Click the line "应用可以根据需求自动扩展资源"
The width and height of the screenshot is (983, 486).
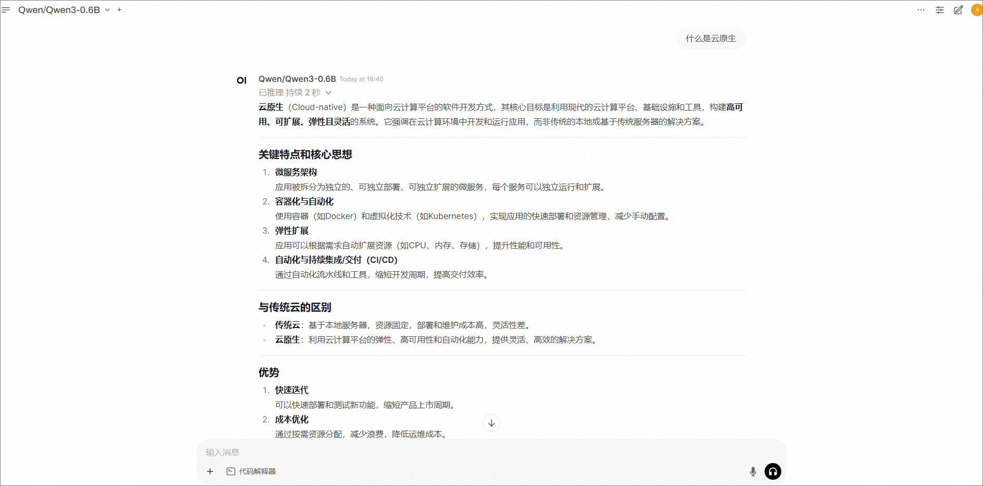[x=421, y=245]
